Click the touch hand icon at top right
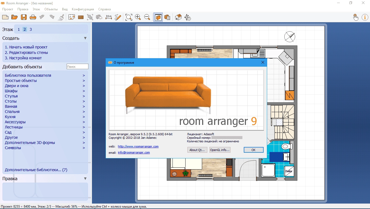The height and width of the screenshot is (209, 370). click(x=356, y=17)
